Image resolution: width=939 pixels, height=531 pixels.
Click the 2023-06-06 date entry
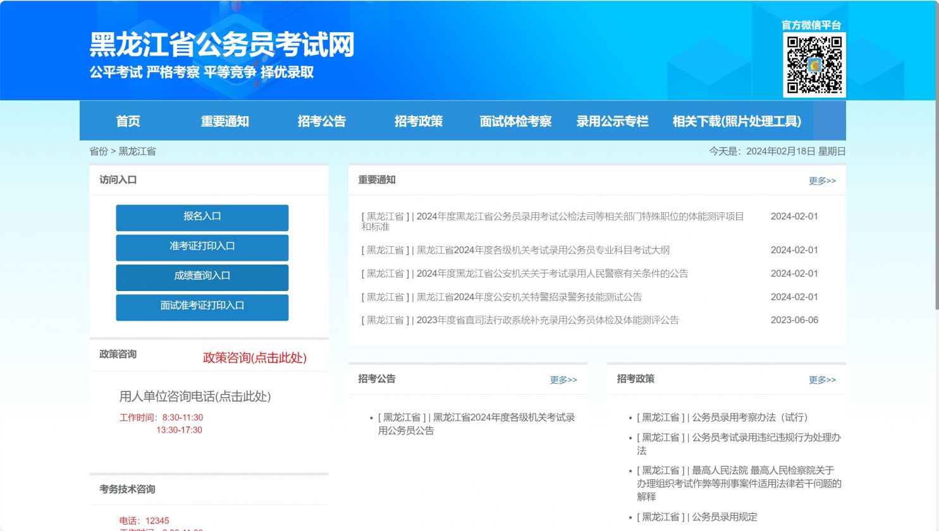click(794, 320)
